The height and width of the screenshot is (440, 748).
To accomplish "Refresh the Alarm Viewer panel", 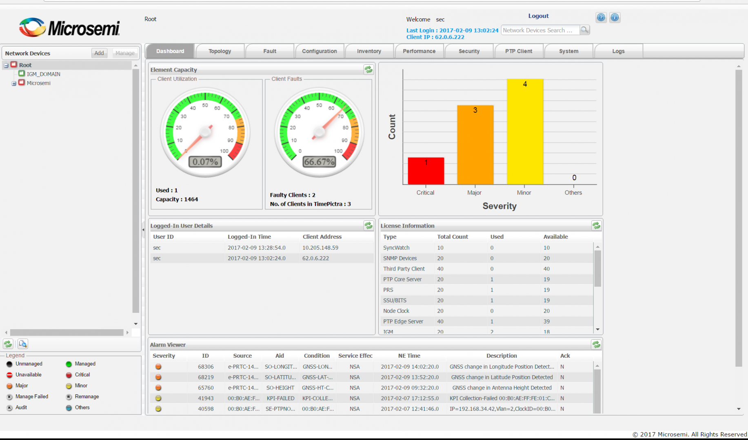I will [596, 344].
